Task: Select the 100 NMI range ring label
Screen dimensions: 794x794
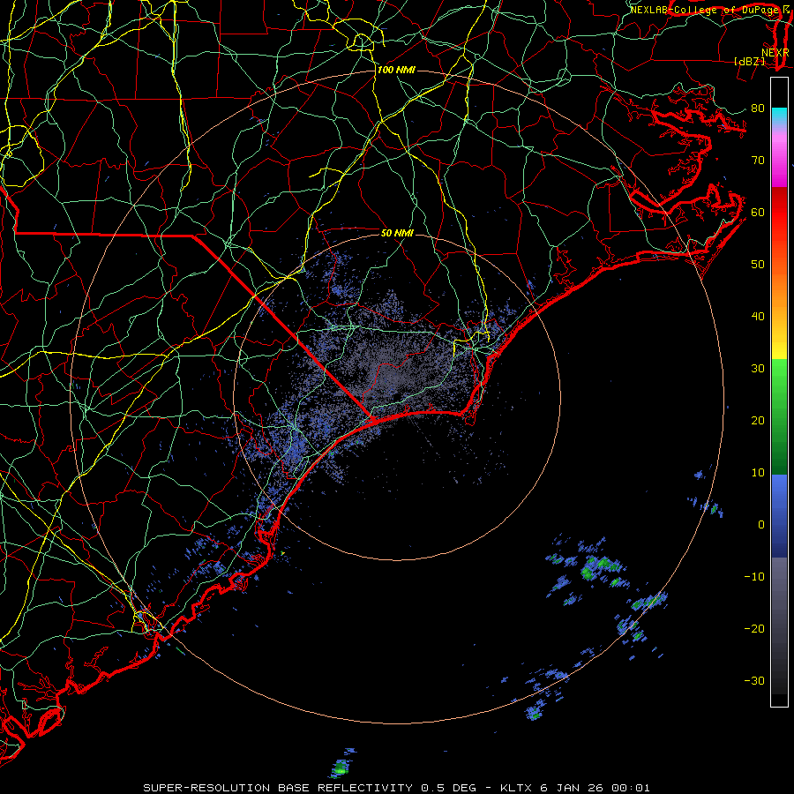Action: pos(396,70)
